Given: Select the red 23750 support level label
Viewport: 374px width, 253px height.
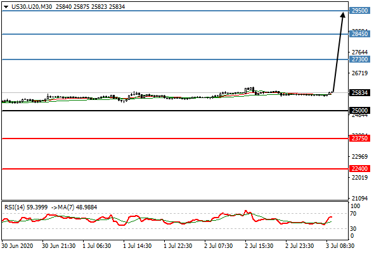Looking at the screenshot, I should tap(360, 138).
